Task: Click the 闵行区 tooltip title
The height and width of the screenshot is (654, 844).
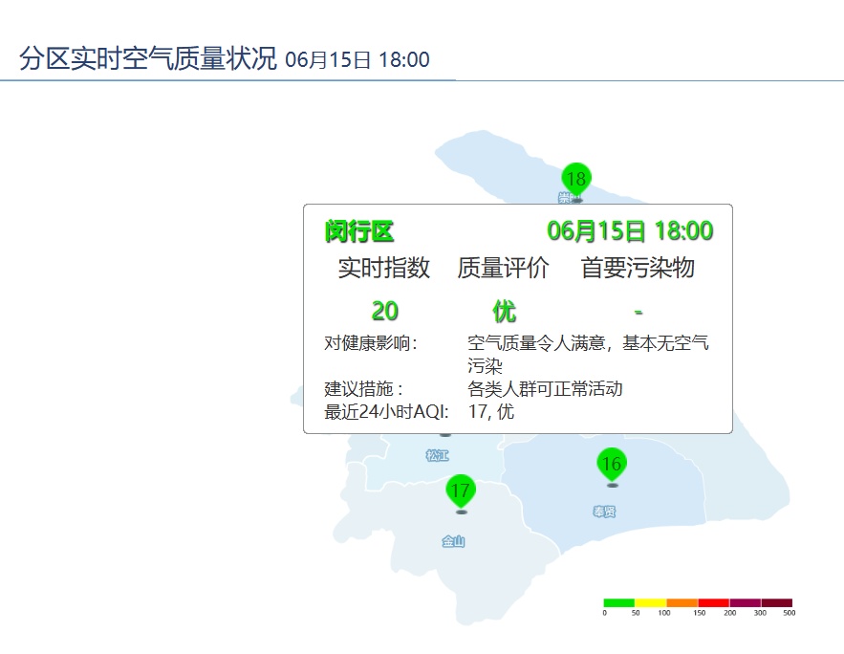Action: 359,231
